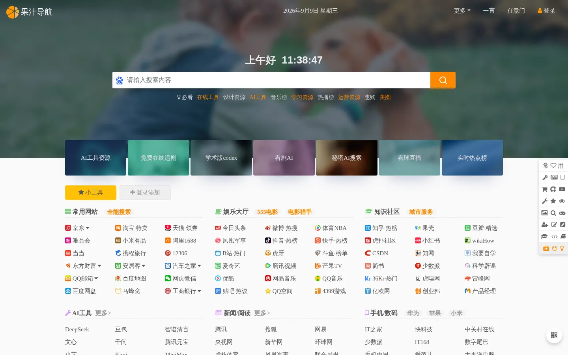Switch to the 555电影 tab

coord(267,212)
